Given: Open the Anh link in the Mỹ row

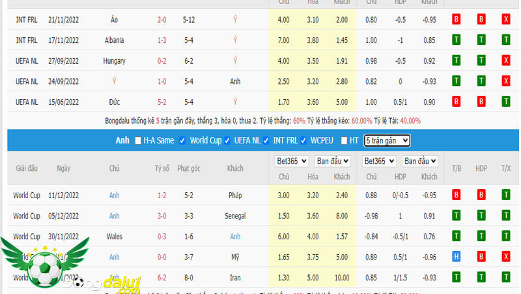Looking at the screenshot, I should tap(115, 257).
